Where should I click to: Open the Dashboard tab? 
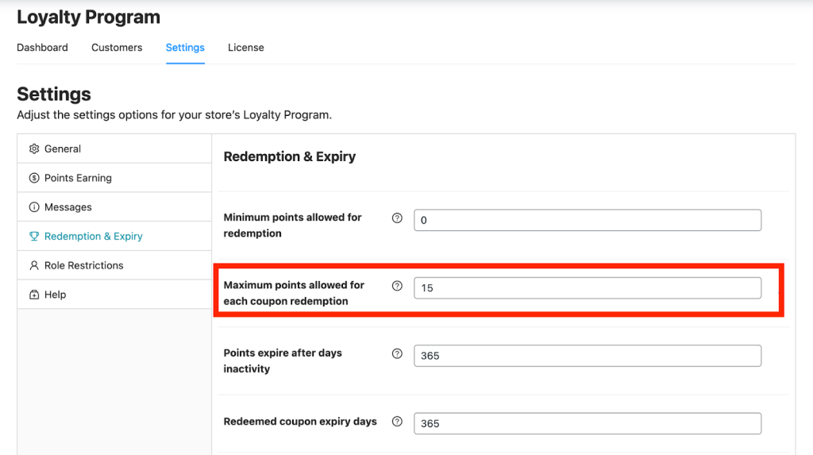coord(42,48)
